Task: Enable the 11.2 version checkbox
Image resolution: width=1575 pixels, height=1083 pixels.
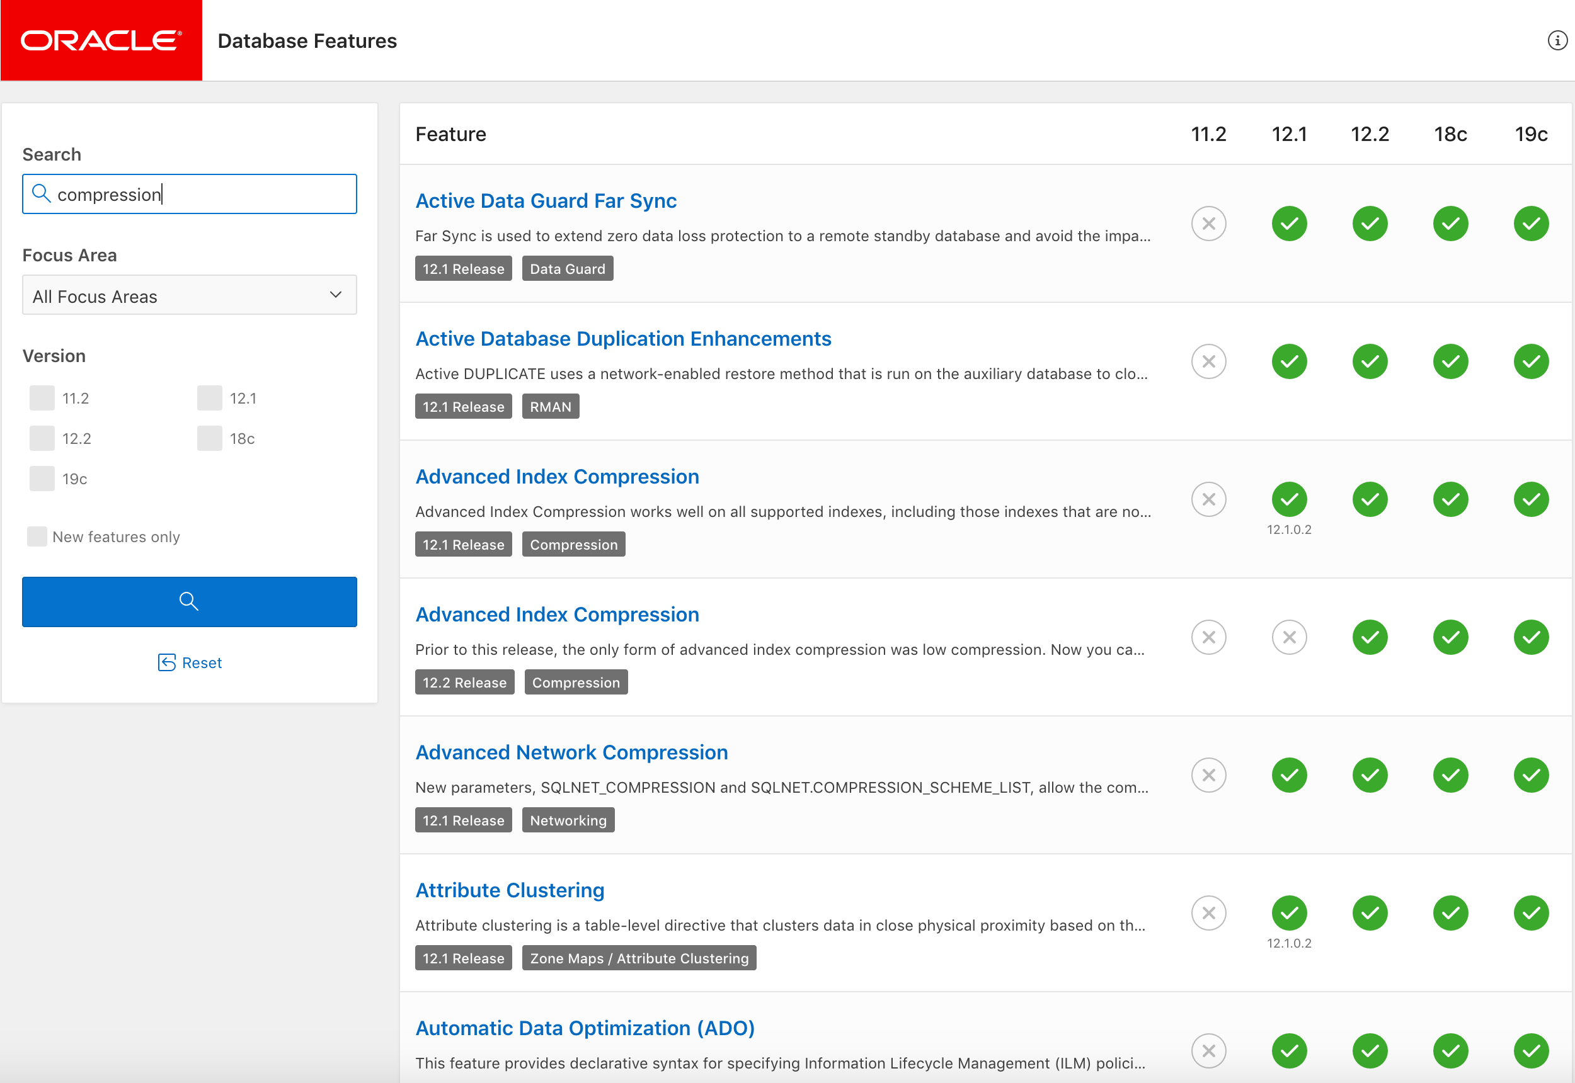Action: (x=42, y=399)
